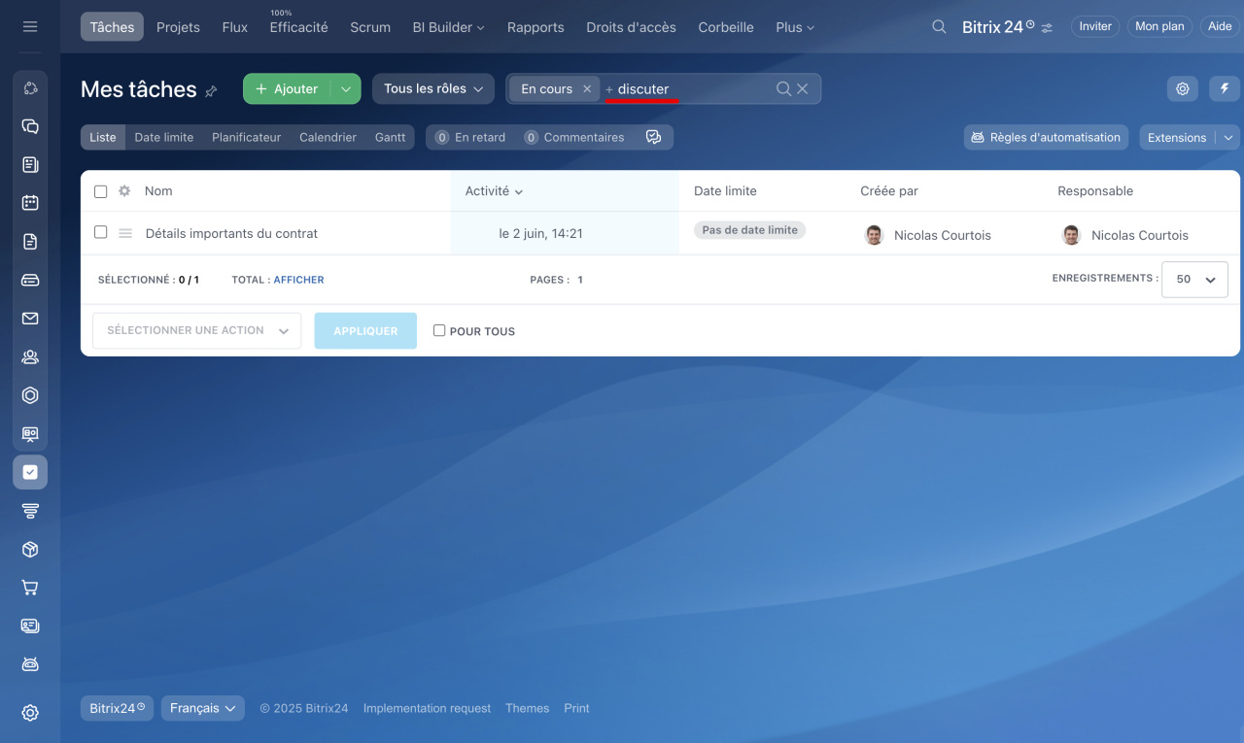Open the news feed icon in sidebar
Viewport: 1244px width, 743px height.
30,165
